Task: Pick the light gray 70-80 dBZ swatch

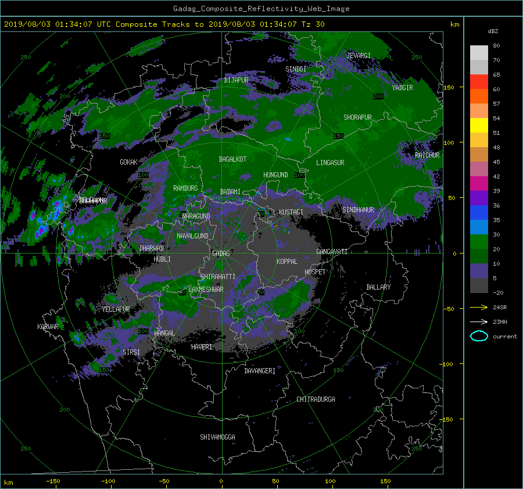Action: pyautogui.click(x=479, y=53)
